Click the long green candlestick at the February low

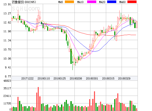[x=71, y=56]
